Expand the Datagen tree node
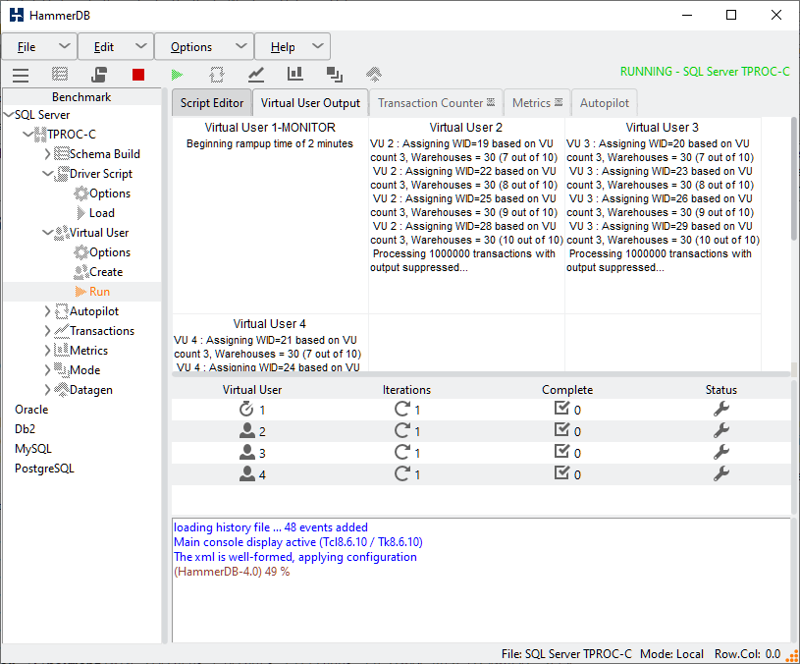Image resolution: width=800 pixels, height=664 pixels. click(x=47, y=389)
